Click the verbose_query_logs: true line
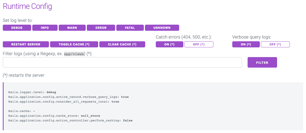The height and width of the screenshot is (133, 306). click(x=68, y=97)
